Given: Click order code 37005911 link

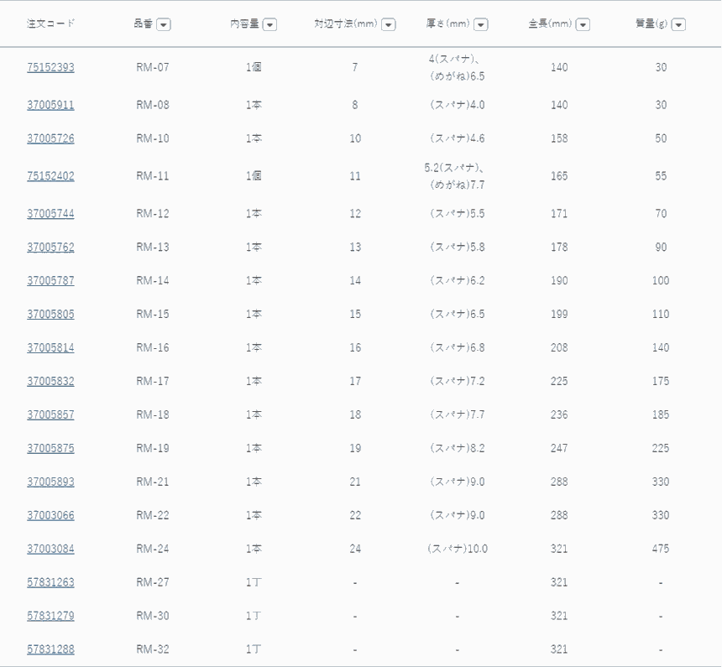Looking at the screenshot, I should click(x=50, y=105).
